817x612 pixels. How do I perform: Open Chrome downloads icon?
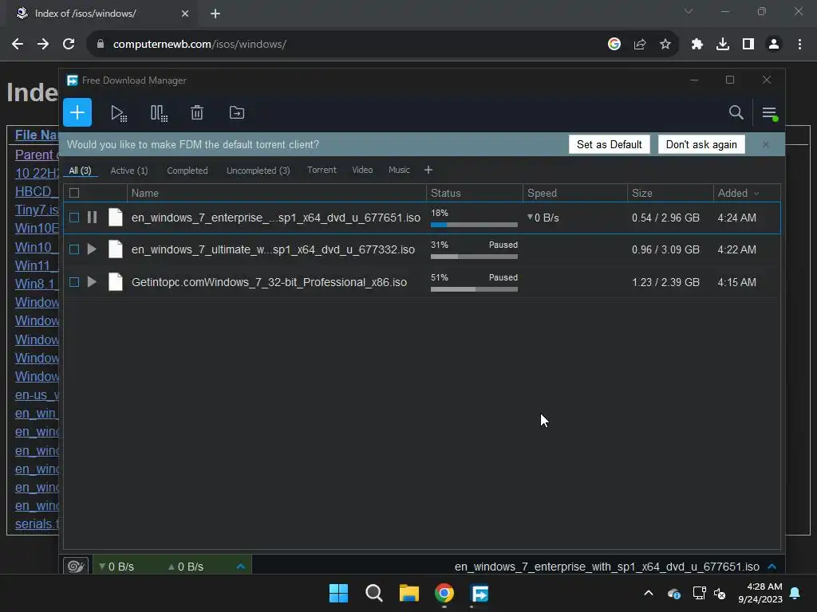point(723,45)
